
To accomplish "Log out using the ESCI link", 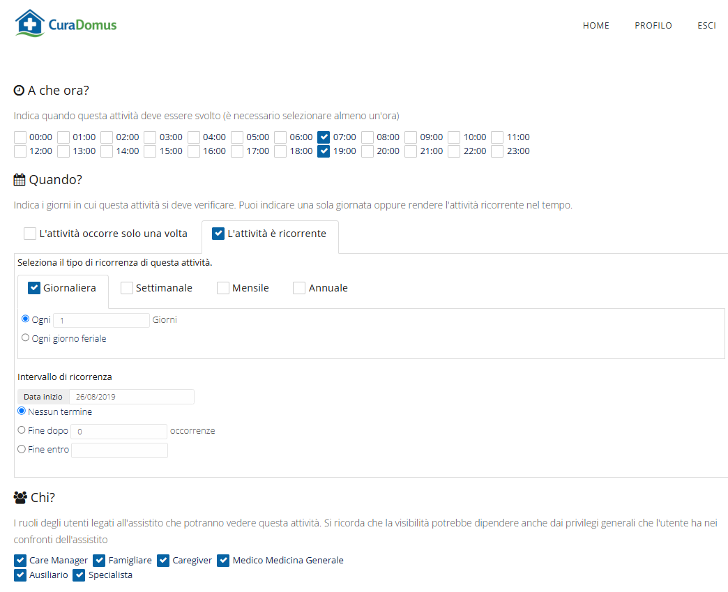I will (706, 26).
